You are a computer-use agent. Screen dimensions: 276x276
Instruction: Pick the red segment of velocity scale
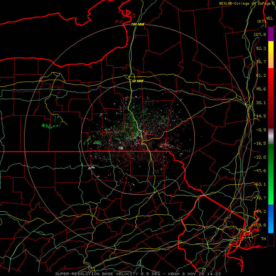[271, 98]
